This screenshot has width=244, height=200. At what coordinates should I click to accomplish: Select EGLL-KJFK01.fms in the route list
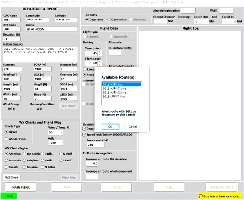click(x=114, y=88)
